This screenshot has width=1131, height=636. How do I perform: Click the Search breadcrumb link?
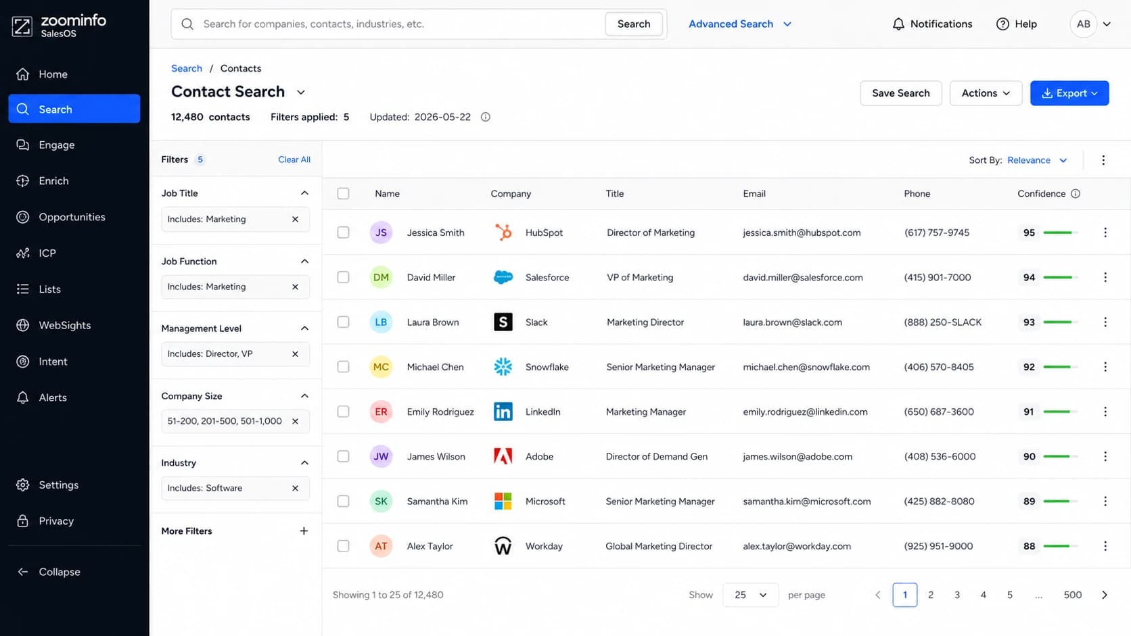(187, 68)
